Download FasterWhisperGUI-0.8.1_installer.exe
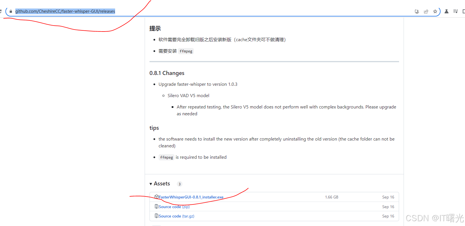Screen dimensions: 465x226 pos(191,197)
